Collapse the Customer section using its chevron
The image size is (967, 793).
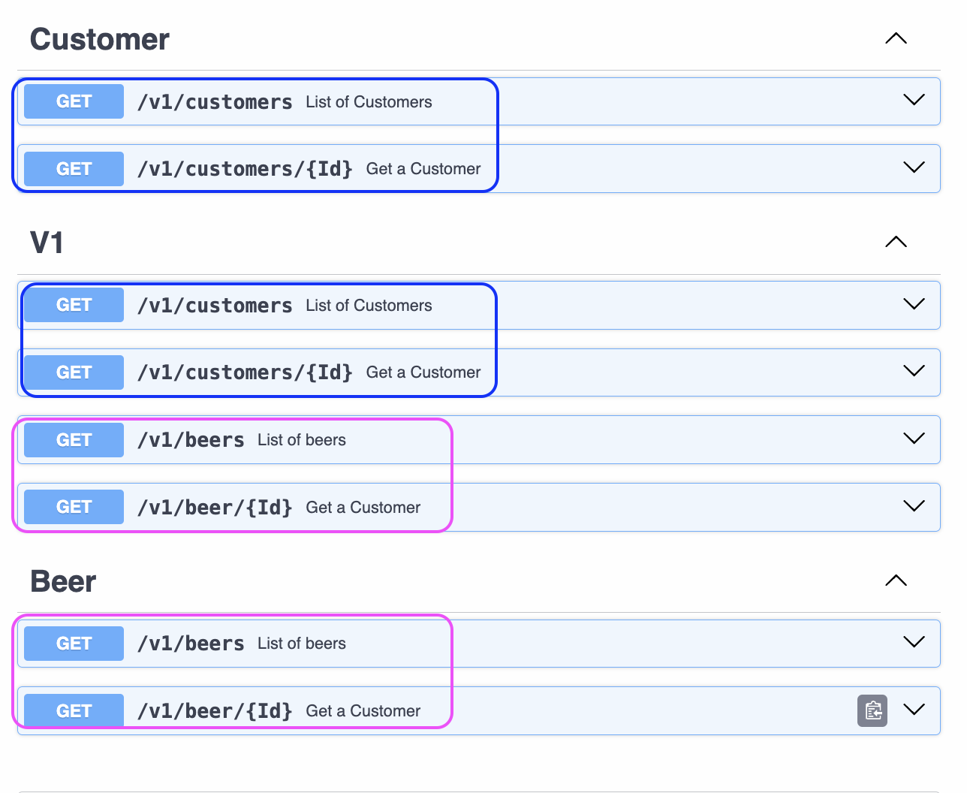[896, 39]
